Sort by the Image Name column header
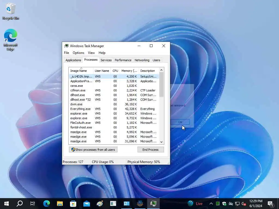The height and width of the screenshot is (209, 279). (81, 71)
